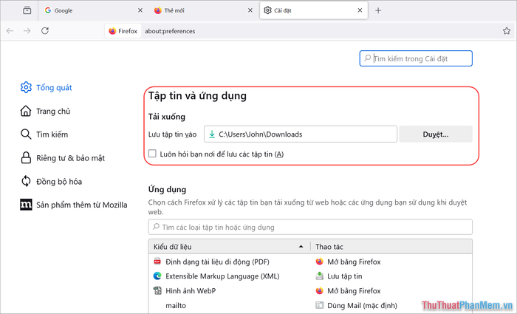The height and width of the screenshot is (314, 517).
Task: Click the PDF file type icon
Action: click(157, 262)
